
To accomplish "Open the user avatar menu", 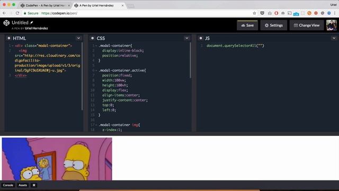I will click(x=332, y=25).
